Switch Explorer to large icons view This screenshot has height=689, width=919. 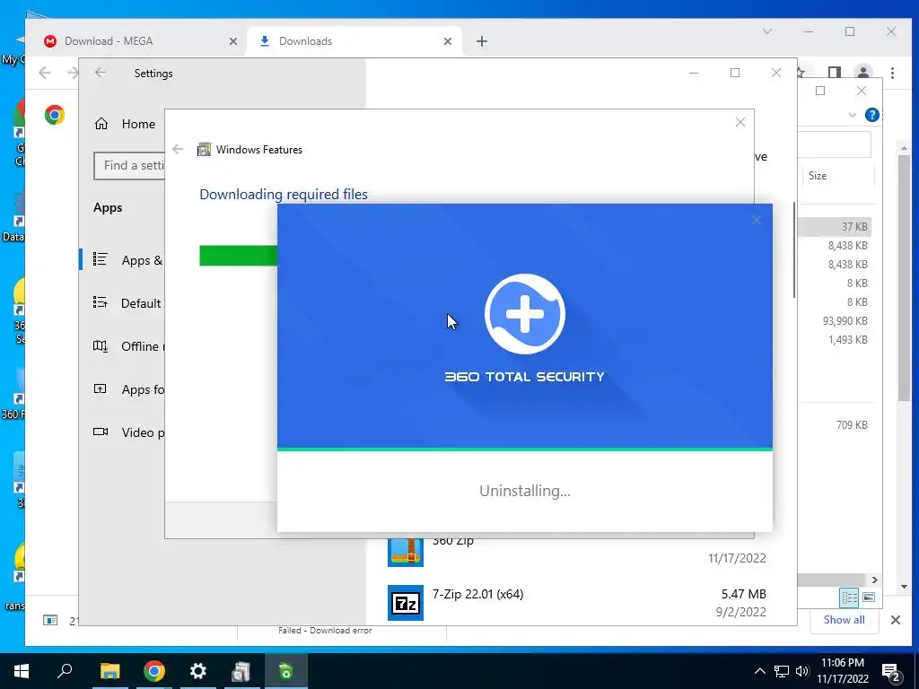pyautogui.click(x=869, y=597)
